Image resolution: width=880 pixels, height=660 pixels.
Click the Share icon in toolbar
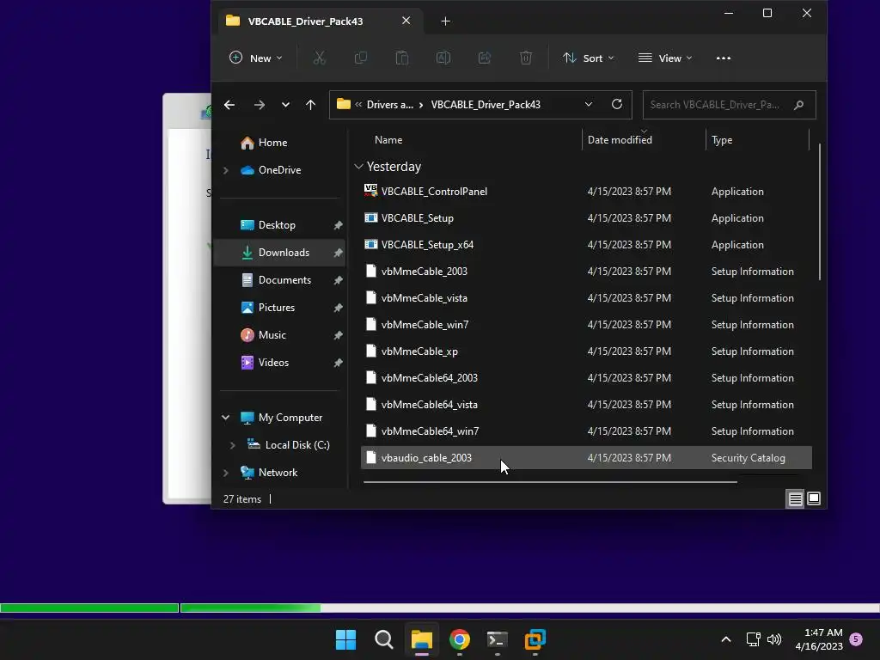[x=485, y=58]
